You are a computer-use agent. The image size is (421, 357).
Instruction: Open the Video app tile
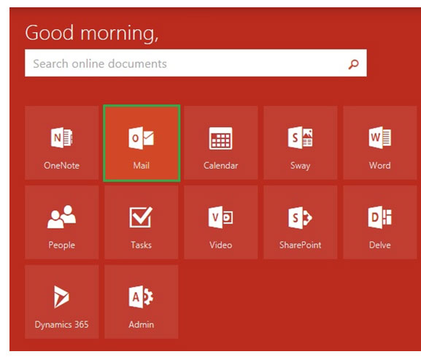[220, 222]
